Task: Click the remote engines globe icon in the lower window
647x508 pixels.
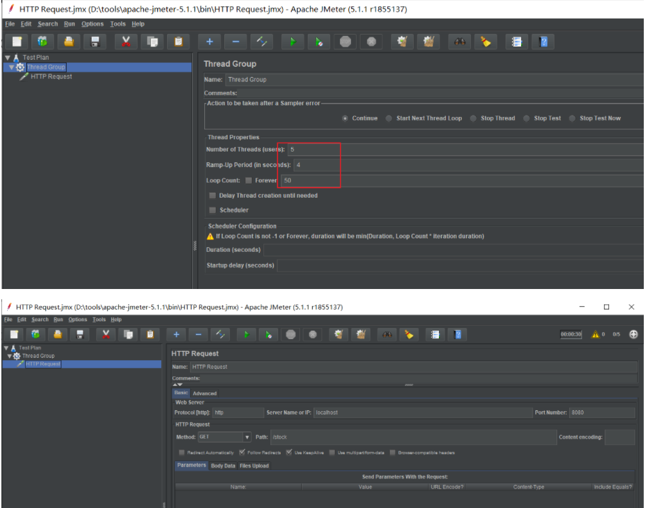Action: [x=634, y=335]
